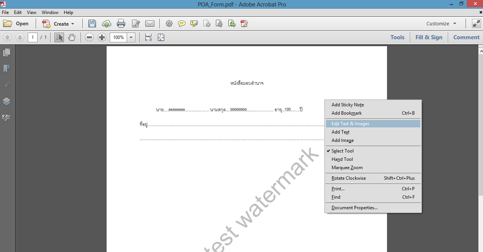Click the Create PDF icon

pyautogui.click(x=46, y=24)
